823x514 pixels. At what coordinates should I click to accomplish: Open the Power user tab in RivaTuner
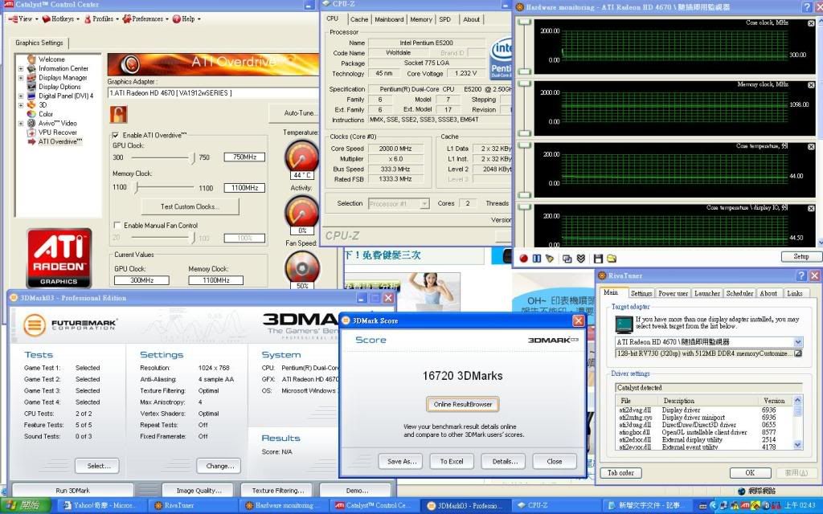(673, 294)
